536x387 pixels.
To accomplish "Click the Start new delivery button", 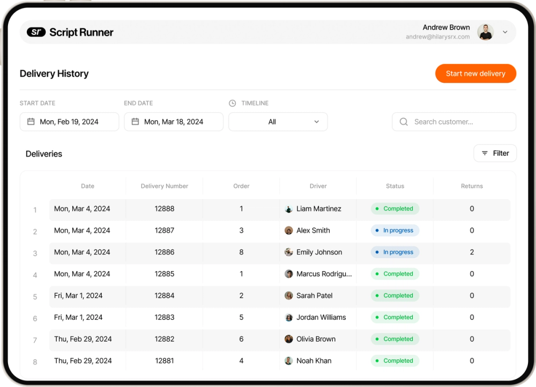I will click(475, 74).
